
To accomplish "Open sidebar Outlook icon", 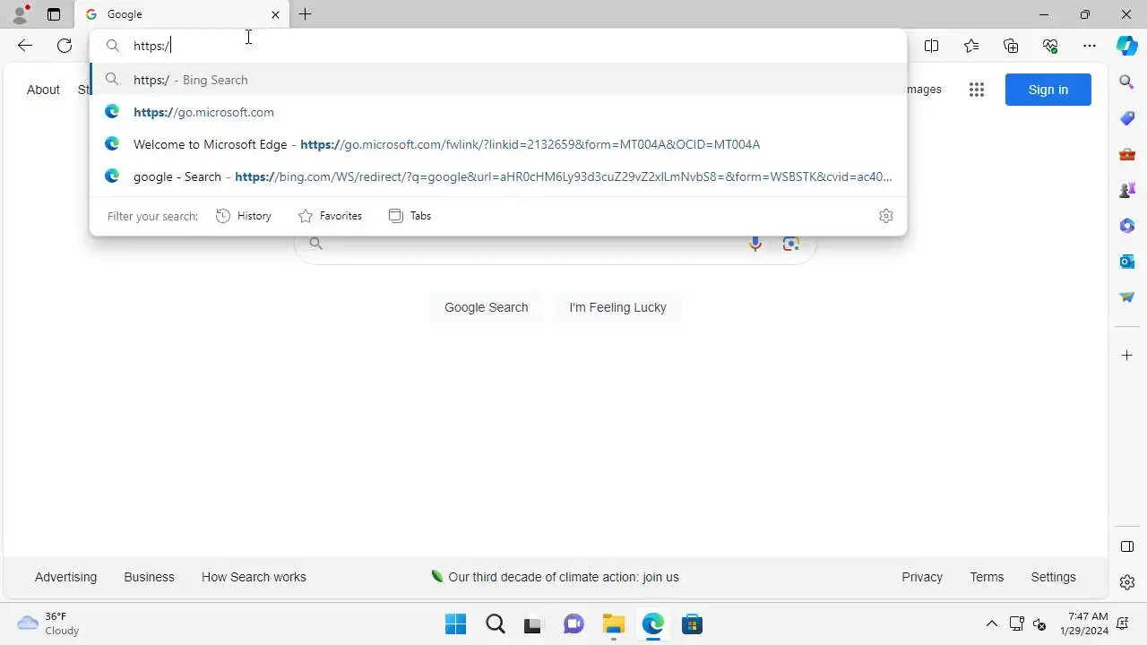I will (1127, 262).
